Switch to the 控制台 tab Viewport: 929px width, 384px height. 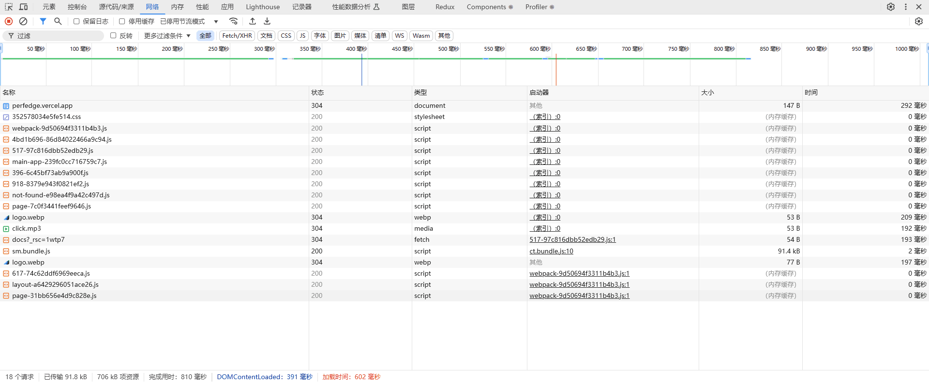click(x=77, y=7)
